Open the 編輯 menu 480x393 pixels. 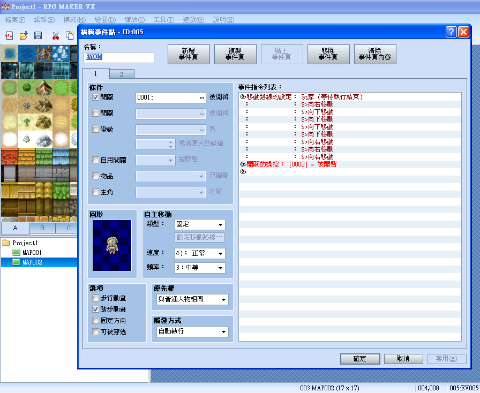click(x=44, y=20)
